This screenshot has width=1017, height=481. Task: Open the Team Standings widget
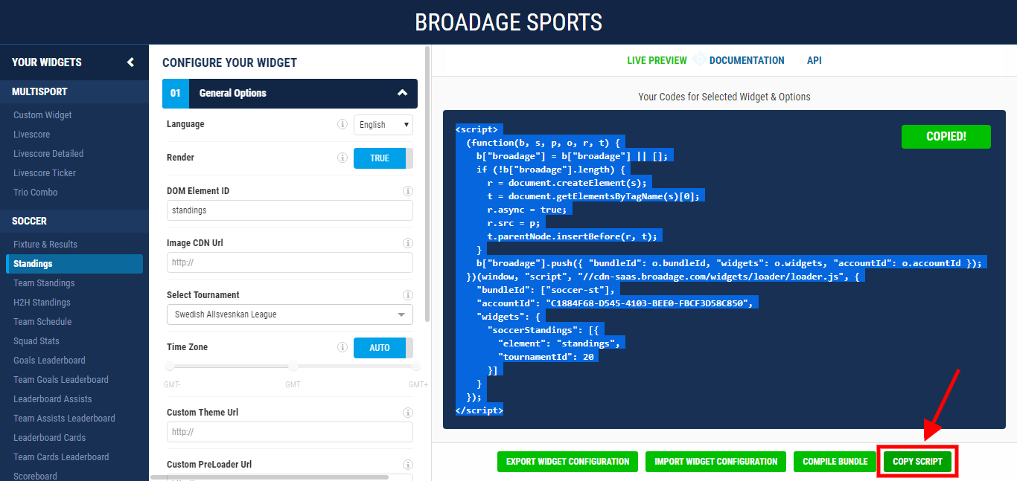pyautogui.click(x=44, y=283)
